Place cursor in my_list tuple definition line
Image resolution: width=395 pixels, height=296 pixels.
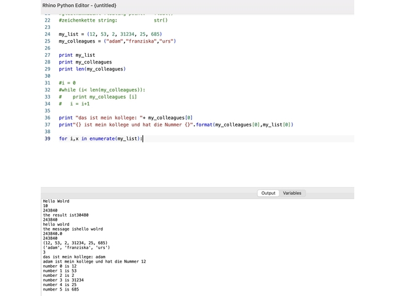tap(110, 34)
